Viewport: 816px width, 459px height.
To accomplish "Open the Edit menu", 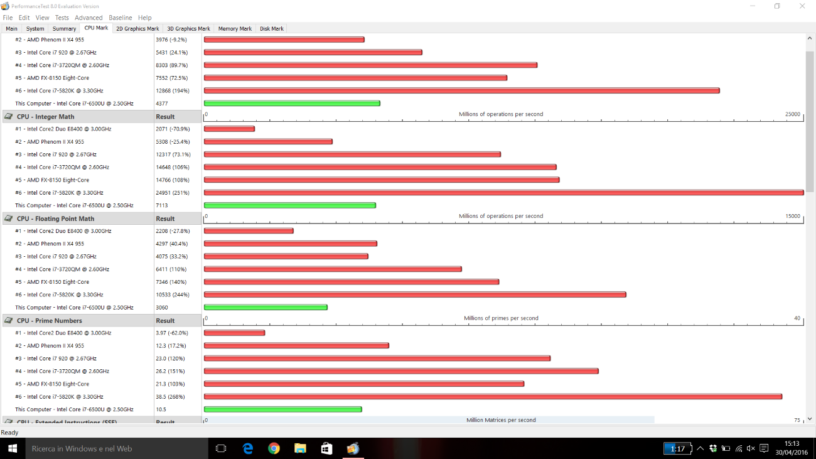I will (24, 18).
